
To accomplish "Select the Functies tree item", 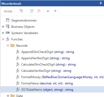I will point(17,39).
